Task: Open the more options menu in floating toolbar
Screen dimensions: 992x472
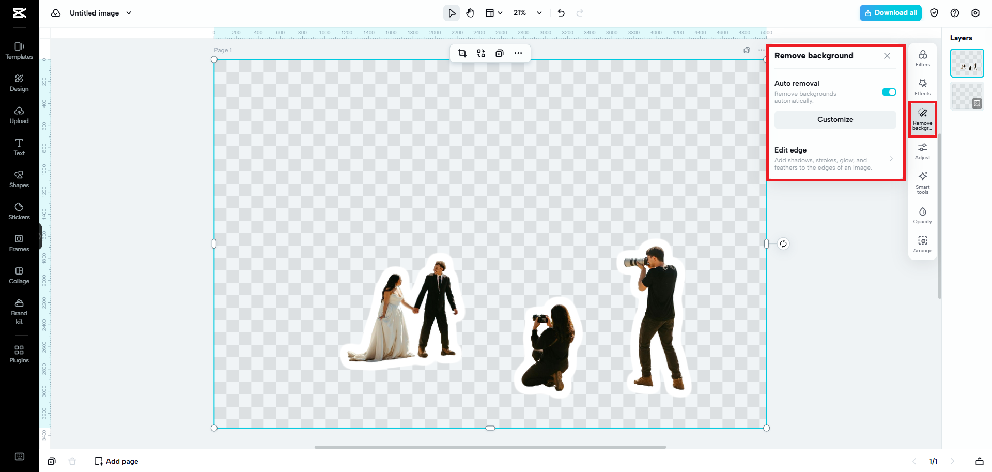Action: click(518, 53)
